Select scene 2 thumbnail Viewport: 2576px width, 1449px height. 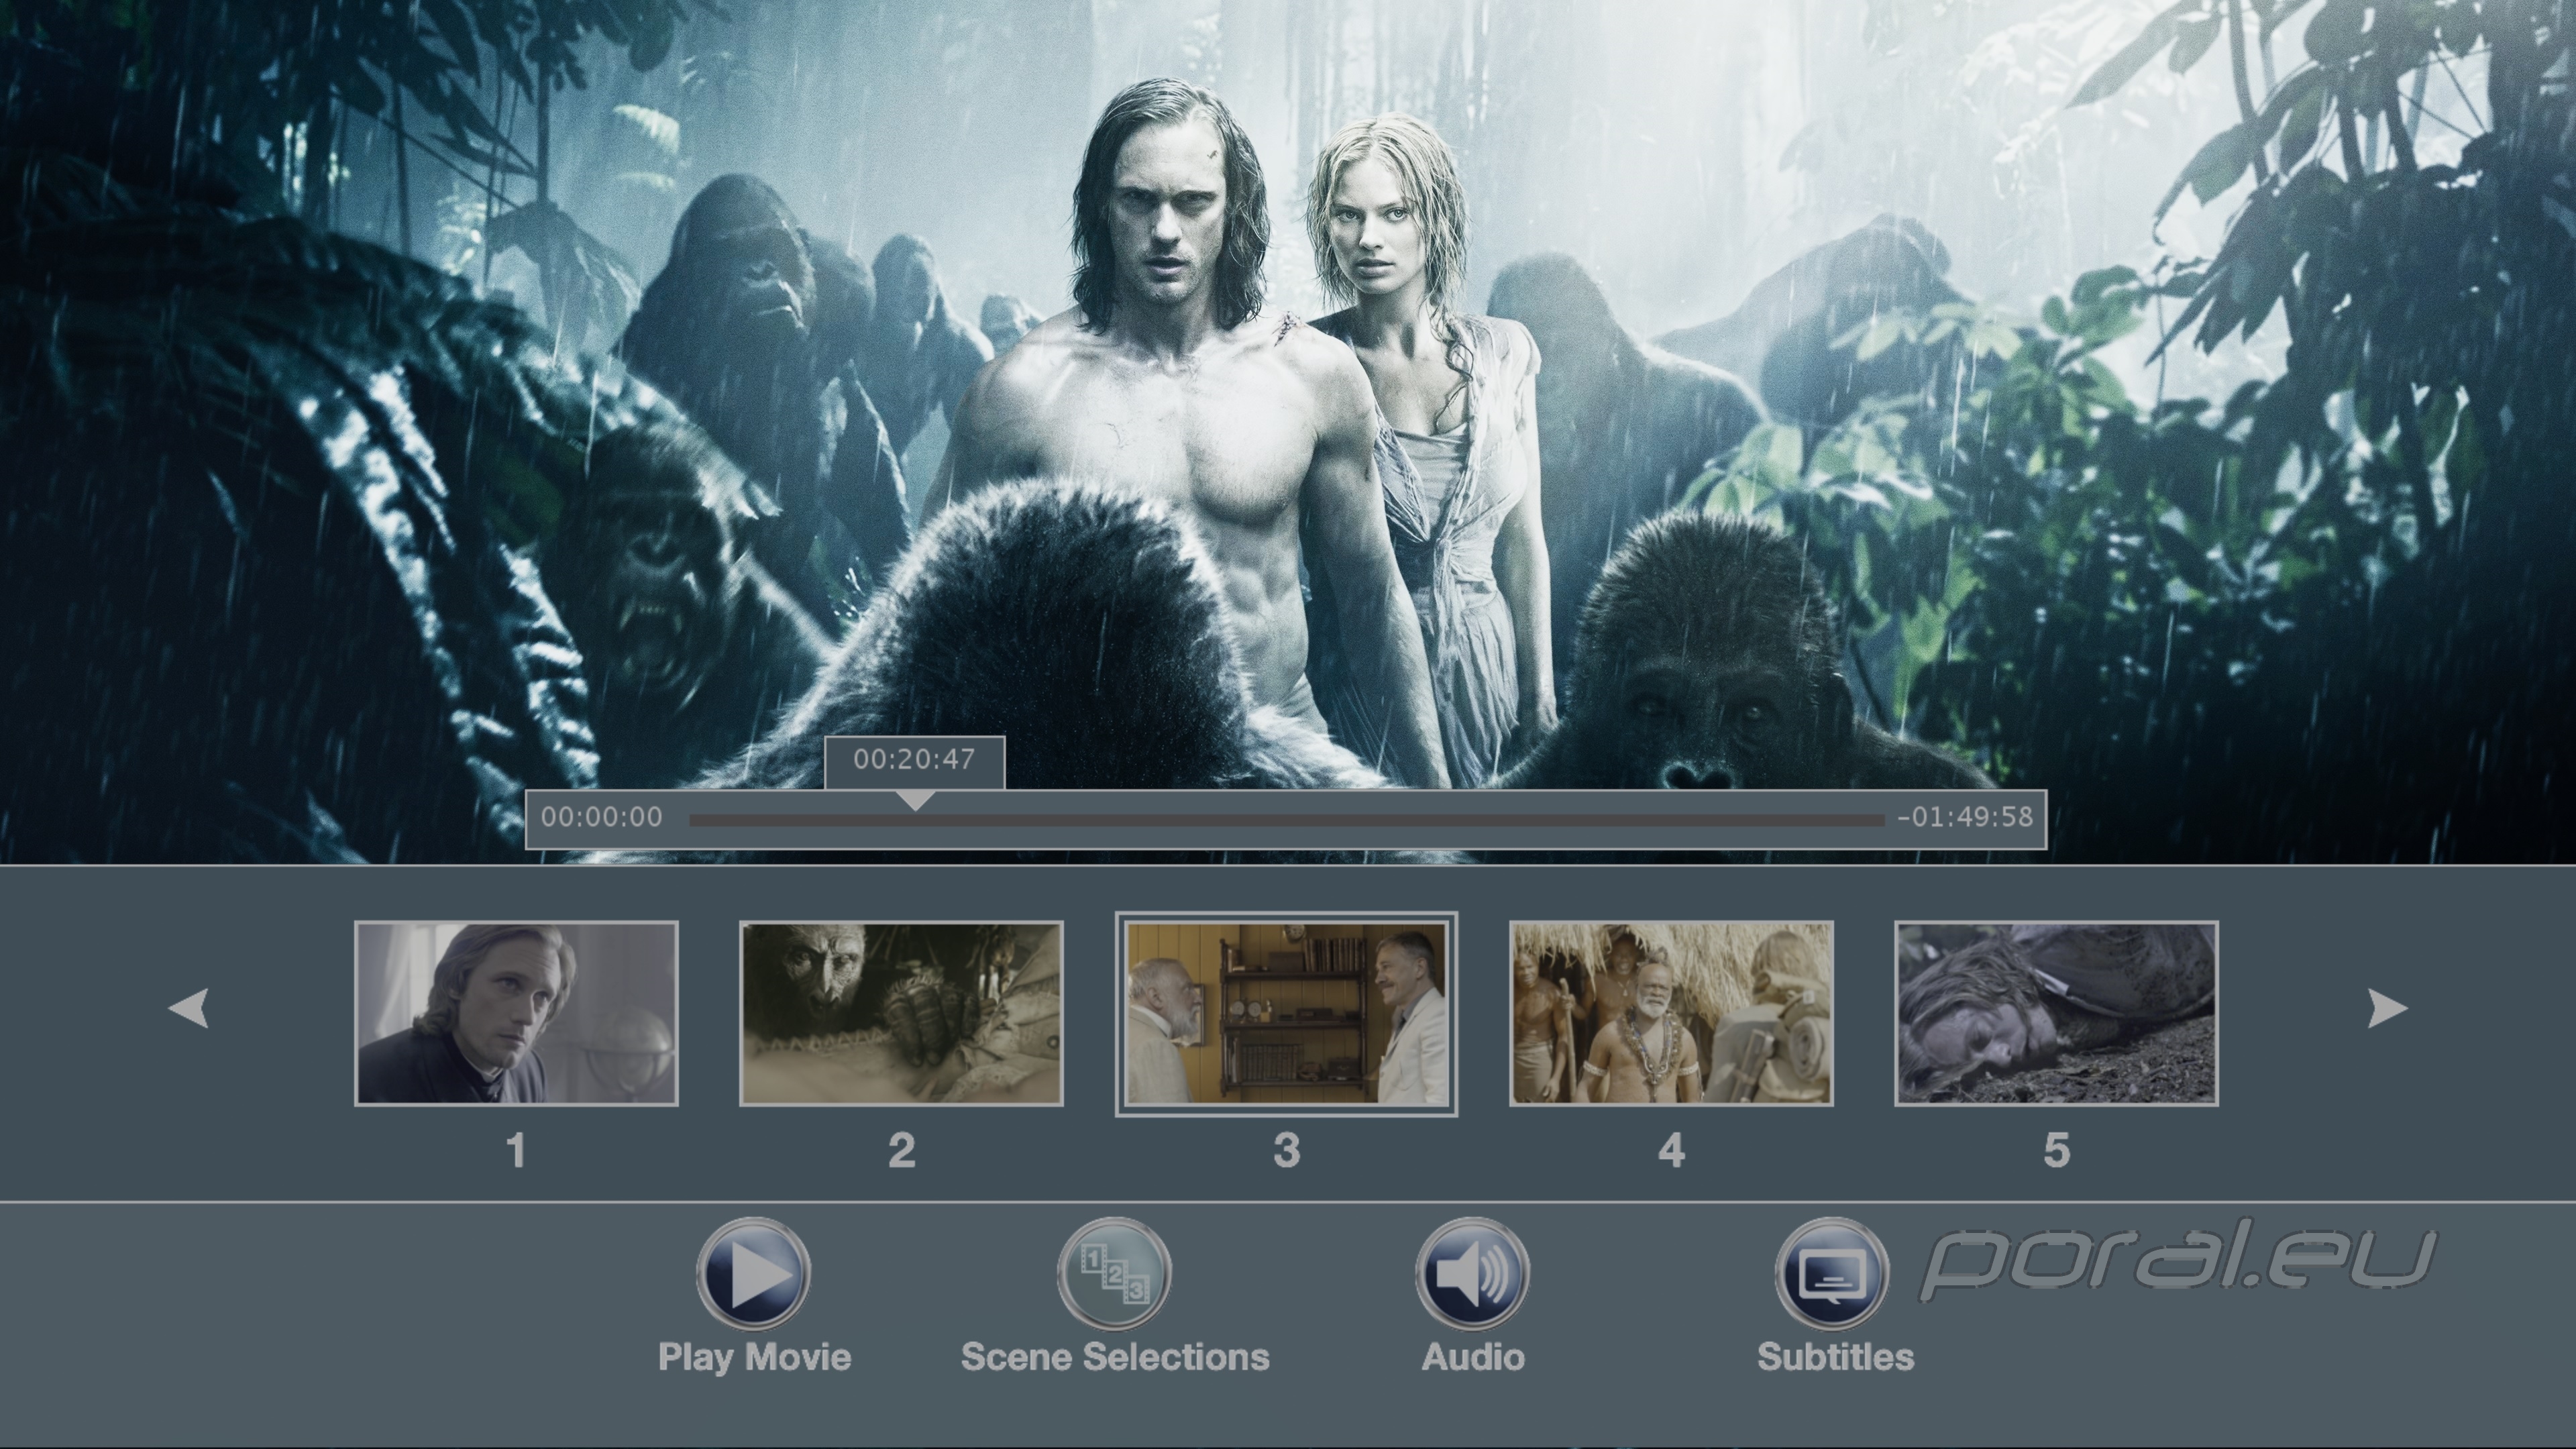click(x=901, y=1013)
